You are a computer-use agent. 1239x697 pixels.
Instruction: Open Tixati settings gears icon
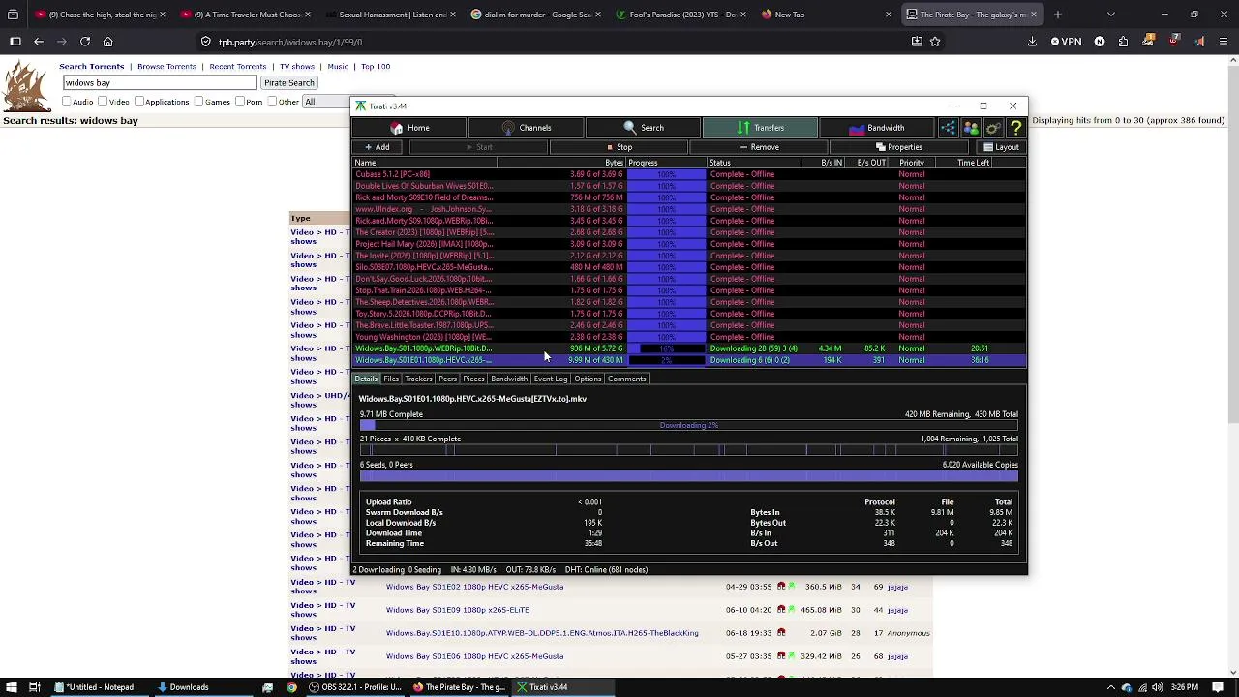[993, 128]
